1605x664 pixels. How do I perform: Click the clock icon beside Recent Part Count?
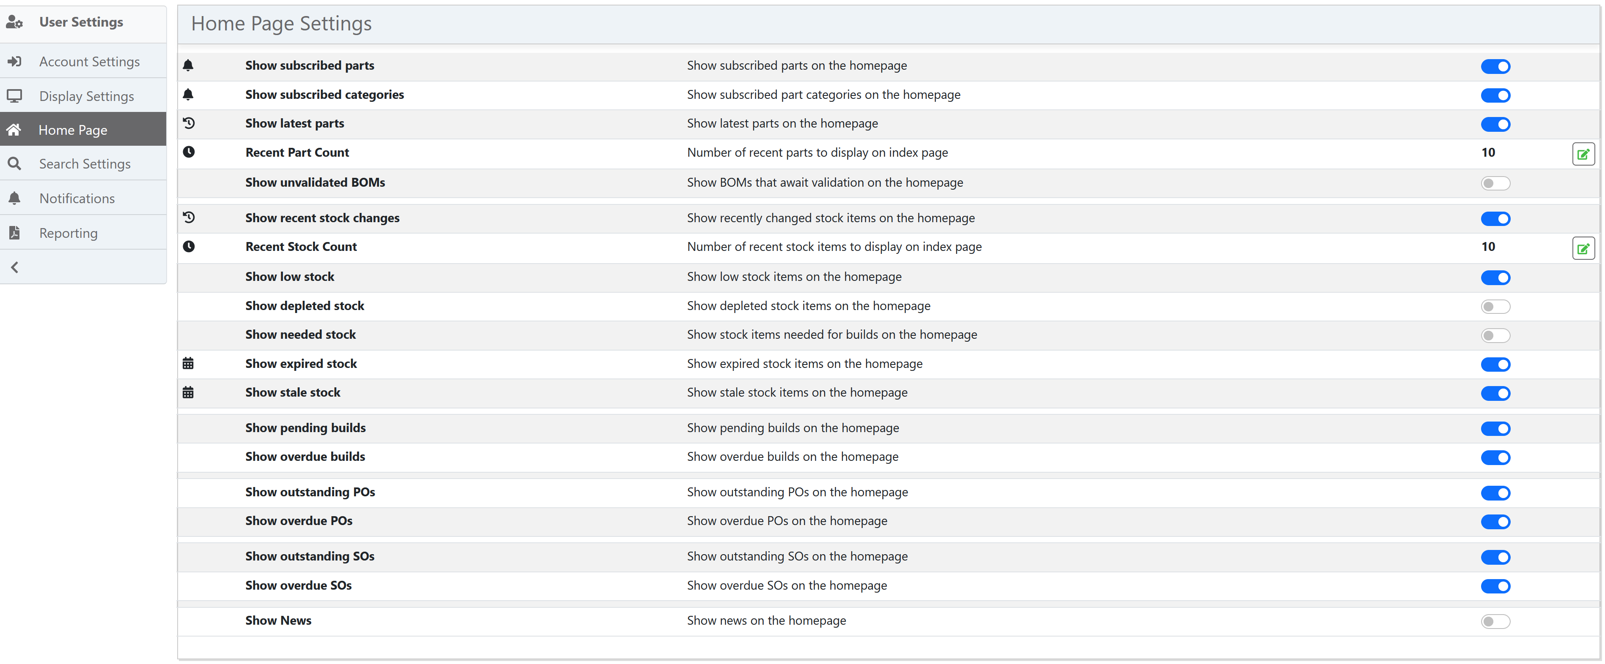coord(189,152)
